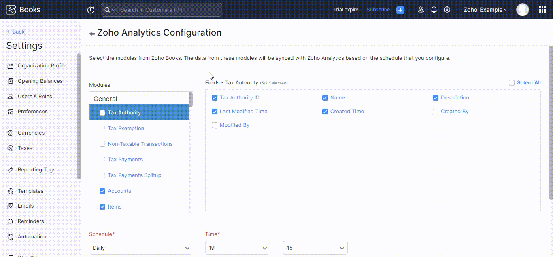The image size is (553, 257).
Task: Select the Tax Payments module
Action: coord(102,159)
